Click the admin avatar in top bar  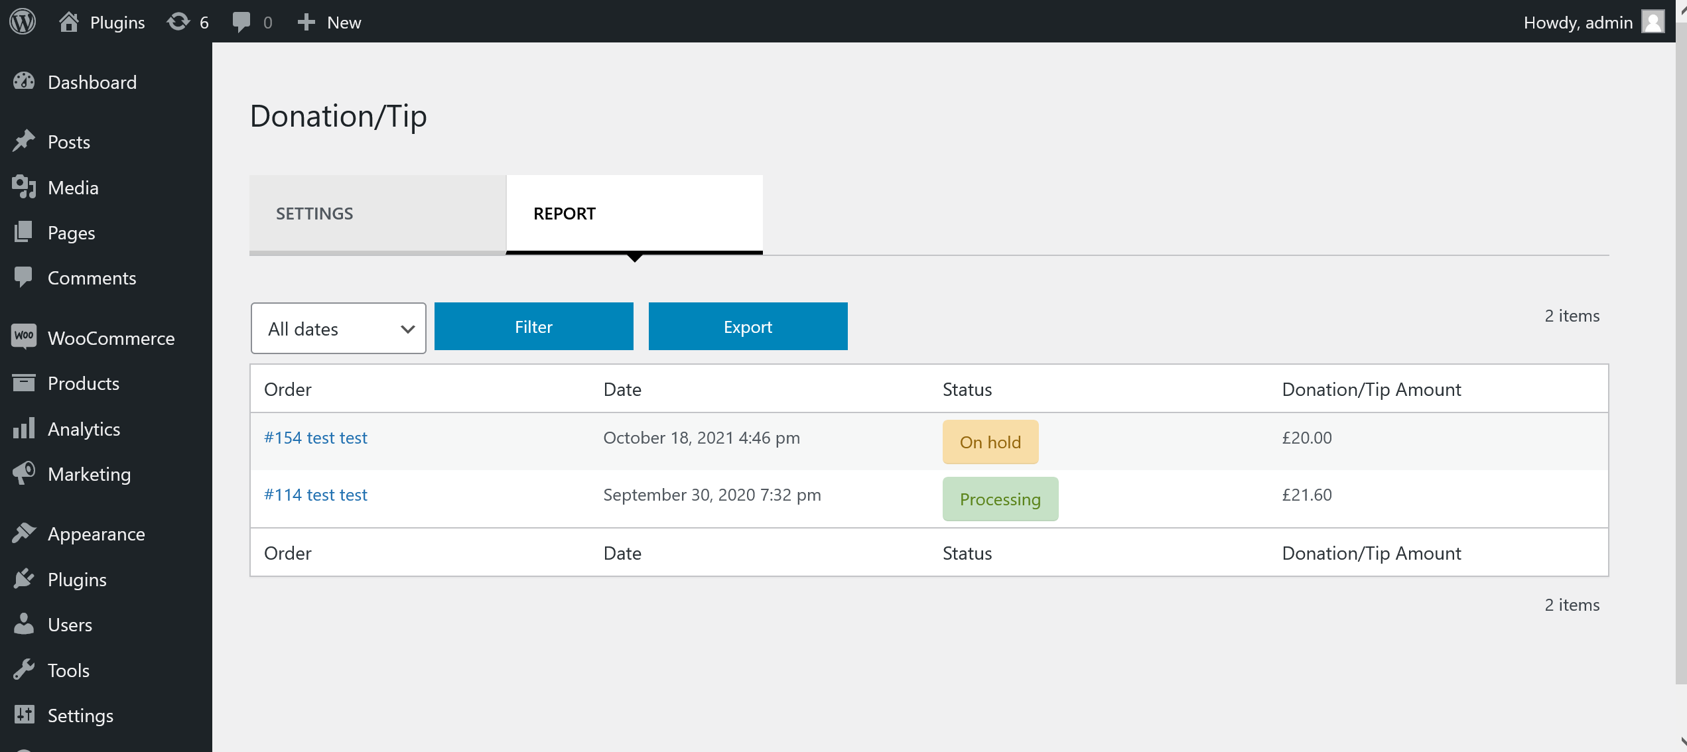pos(1653,22)
